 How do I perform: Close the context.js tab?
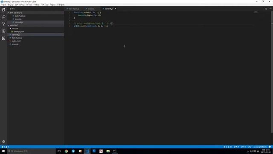tap(115, 9)
